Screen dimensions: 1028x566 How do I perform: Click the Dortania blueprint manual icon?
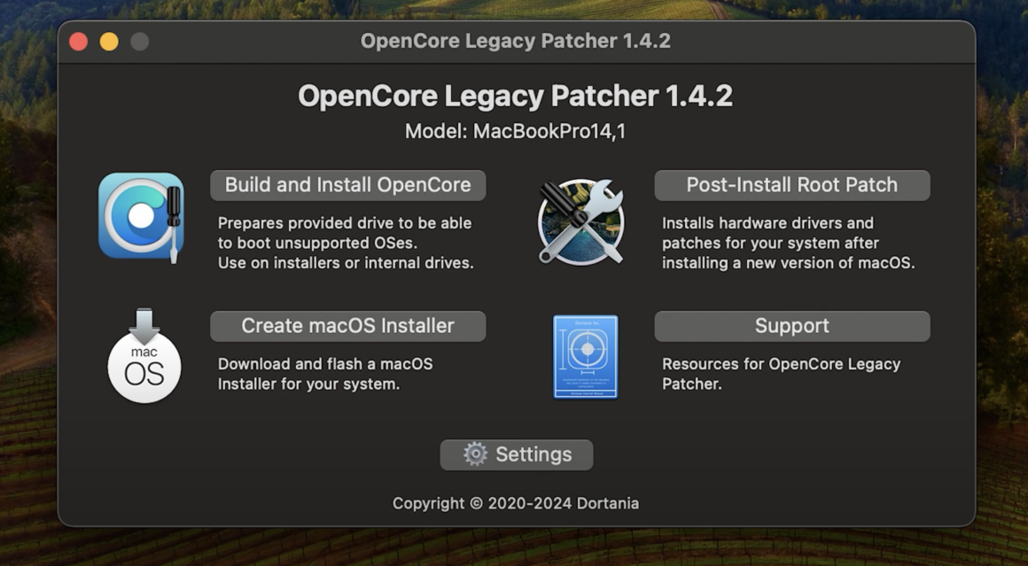coord(586,357)
